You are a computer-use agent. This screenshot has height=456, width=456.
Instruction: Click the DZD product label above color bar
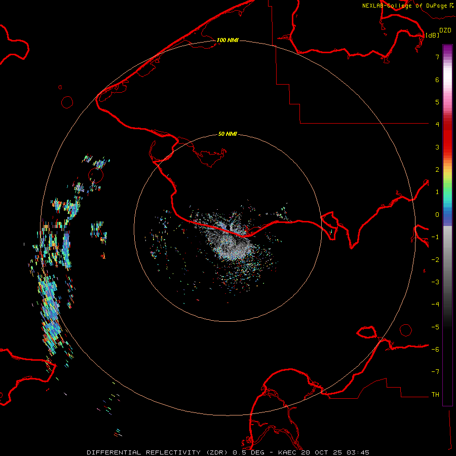[x=445, y=30]
